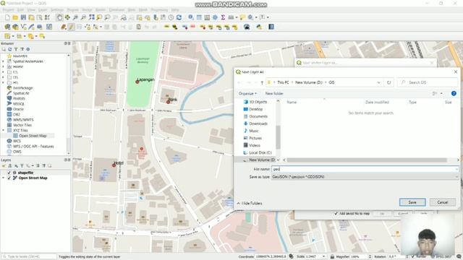463x260 pixels.
Task: Open the change view options dropdown arrow
Action: coord(441,93)
